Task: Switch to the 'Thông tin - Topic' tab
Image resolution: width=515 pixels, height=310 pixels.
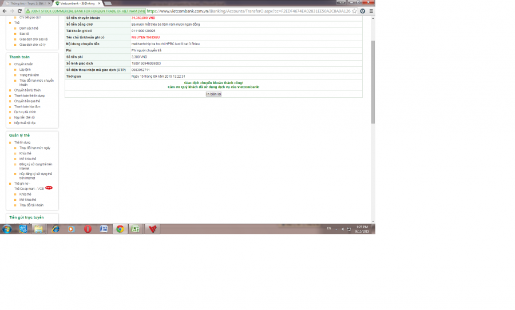Action: coord(26,3)
